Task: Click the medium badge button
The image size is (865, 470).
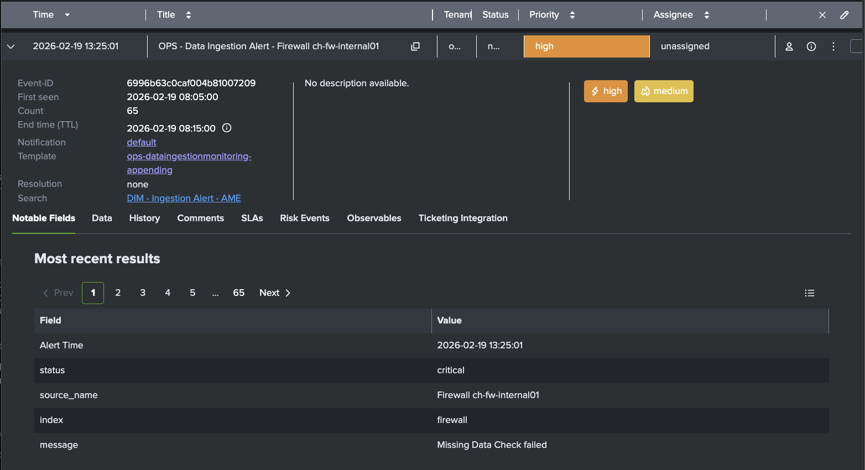Action: [x=664, y=91]
